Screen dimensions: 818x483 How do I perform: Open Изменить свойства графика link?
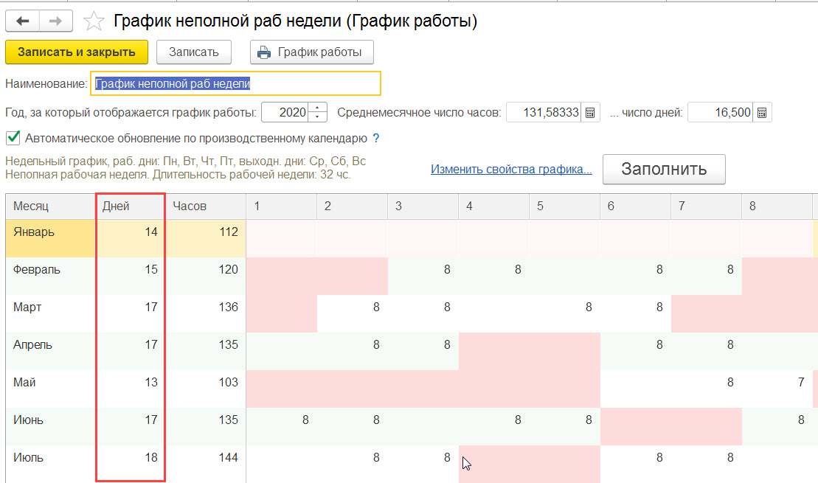[x=511, y=170]
